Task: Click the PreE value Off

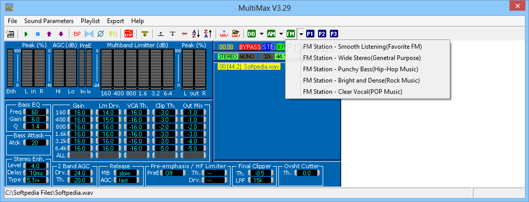Action: tap(173, 173)
